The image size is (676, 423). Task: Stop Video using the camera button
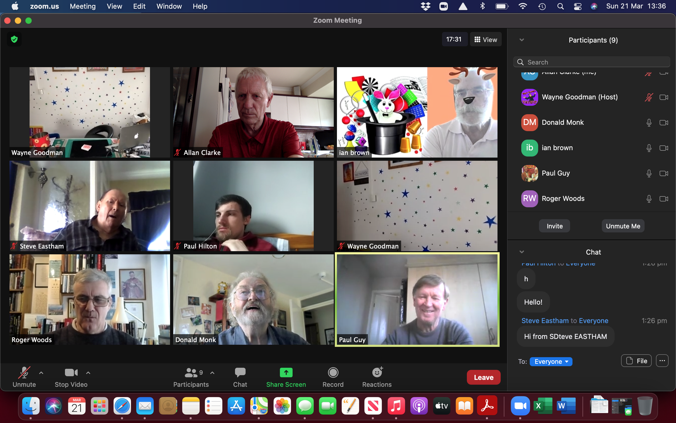click(x=71, y=377)
